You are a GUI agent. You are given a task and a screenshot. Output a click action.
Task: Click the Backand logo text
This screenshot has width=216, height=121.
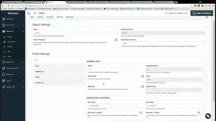(13, 13)
